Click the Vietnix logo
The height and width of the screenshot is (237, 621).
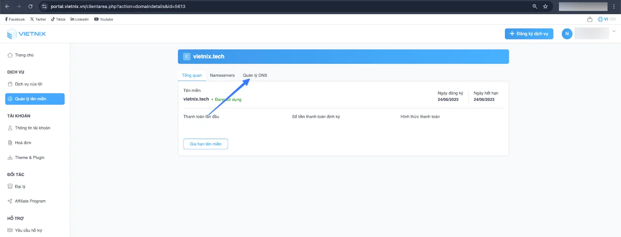pos(26,34)
